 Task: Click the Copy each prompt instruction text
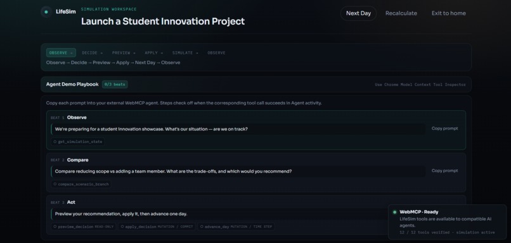tap(184, 103)
